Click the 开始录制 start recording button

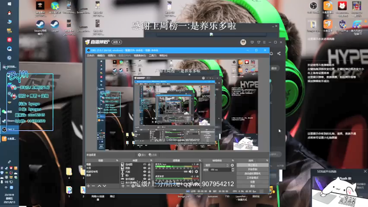pyautogui.click(x=252, y=169)
